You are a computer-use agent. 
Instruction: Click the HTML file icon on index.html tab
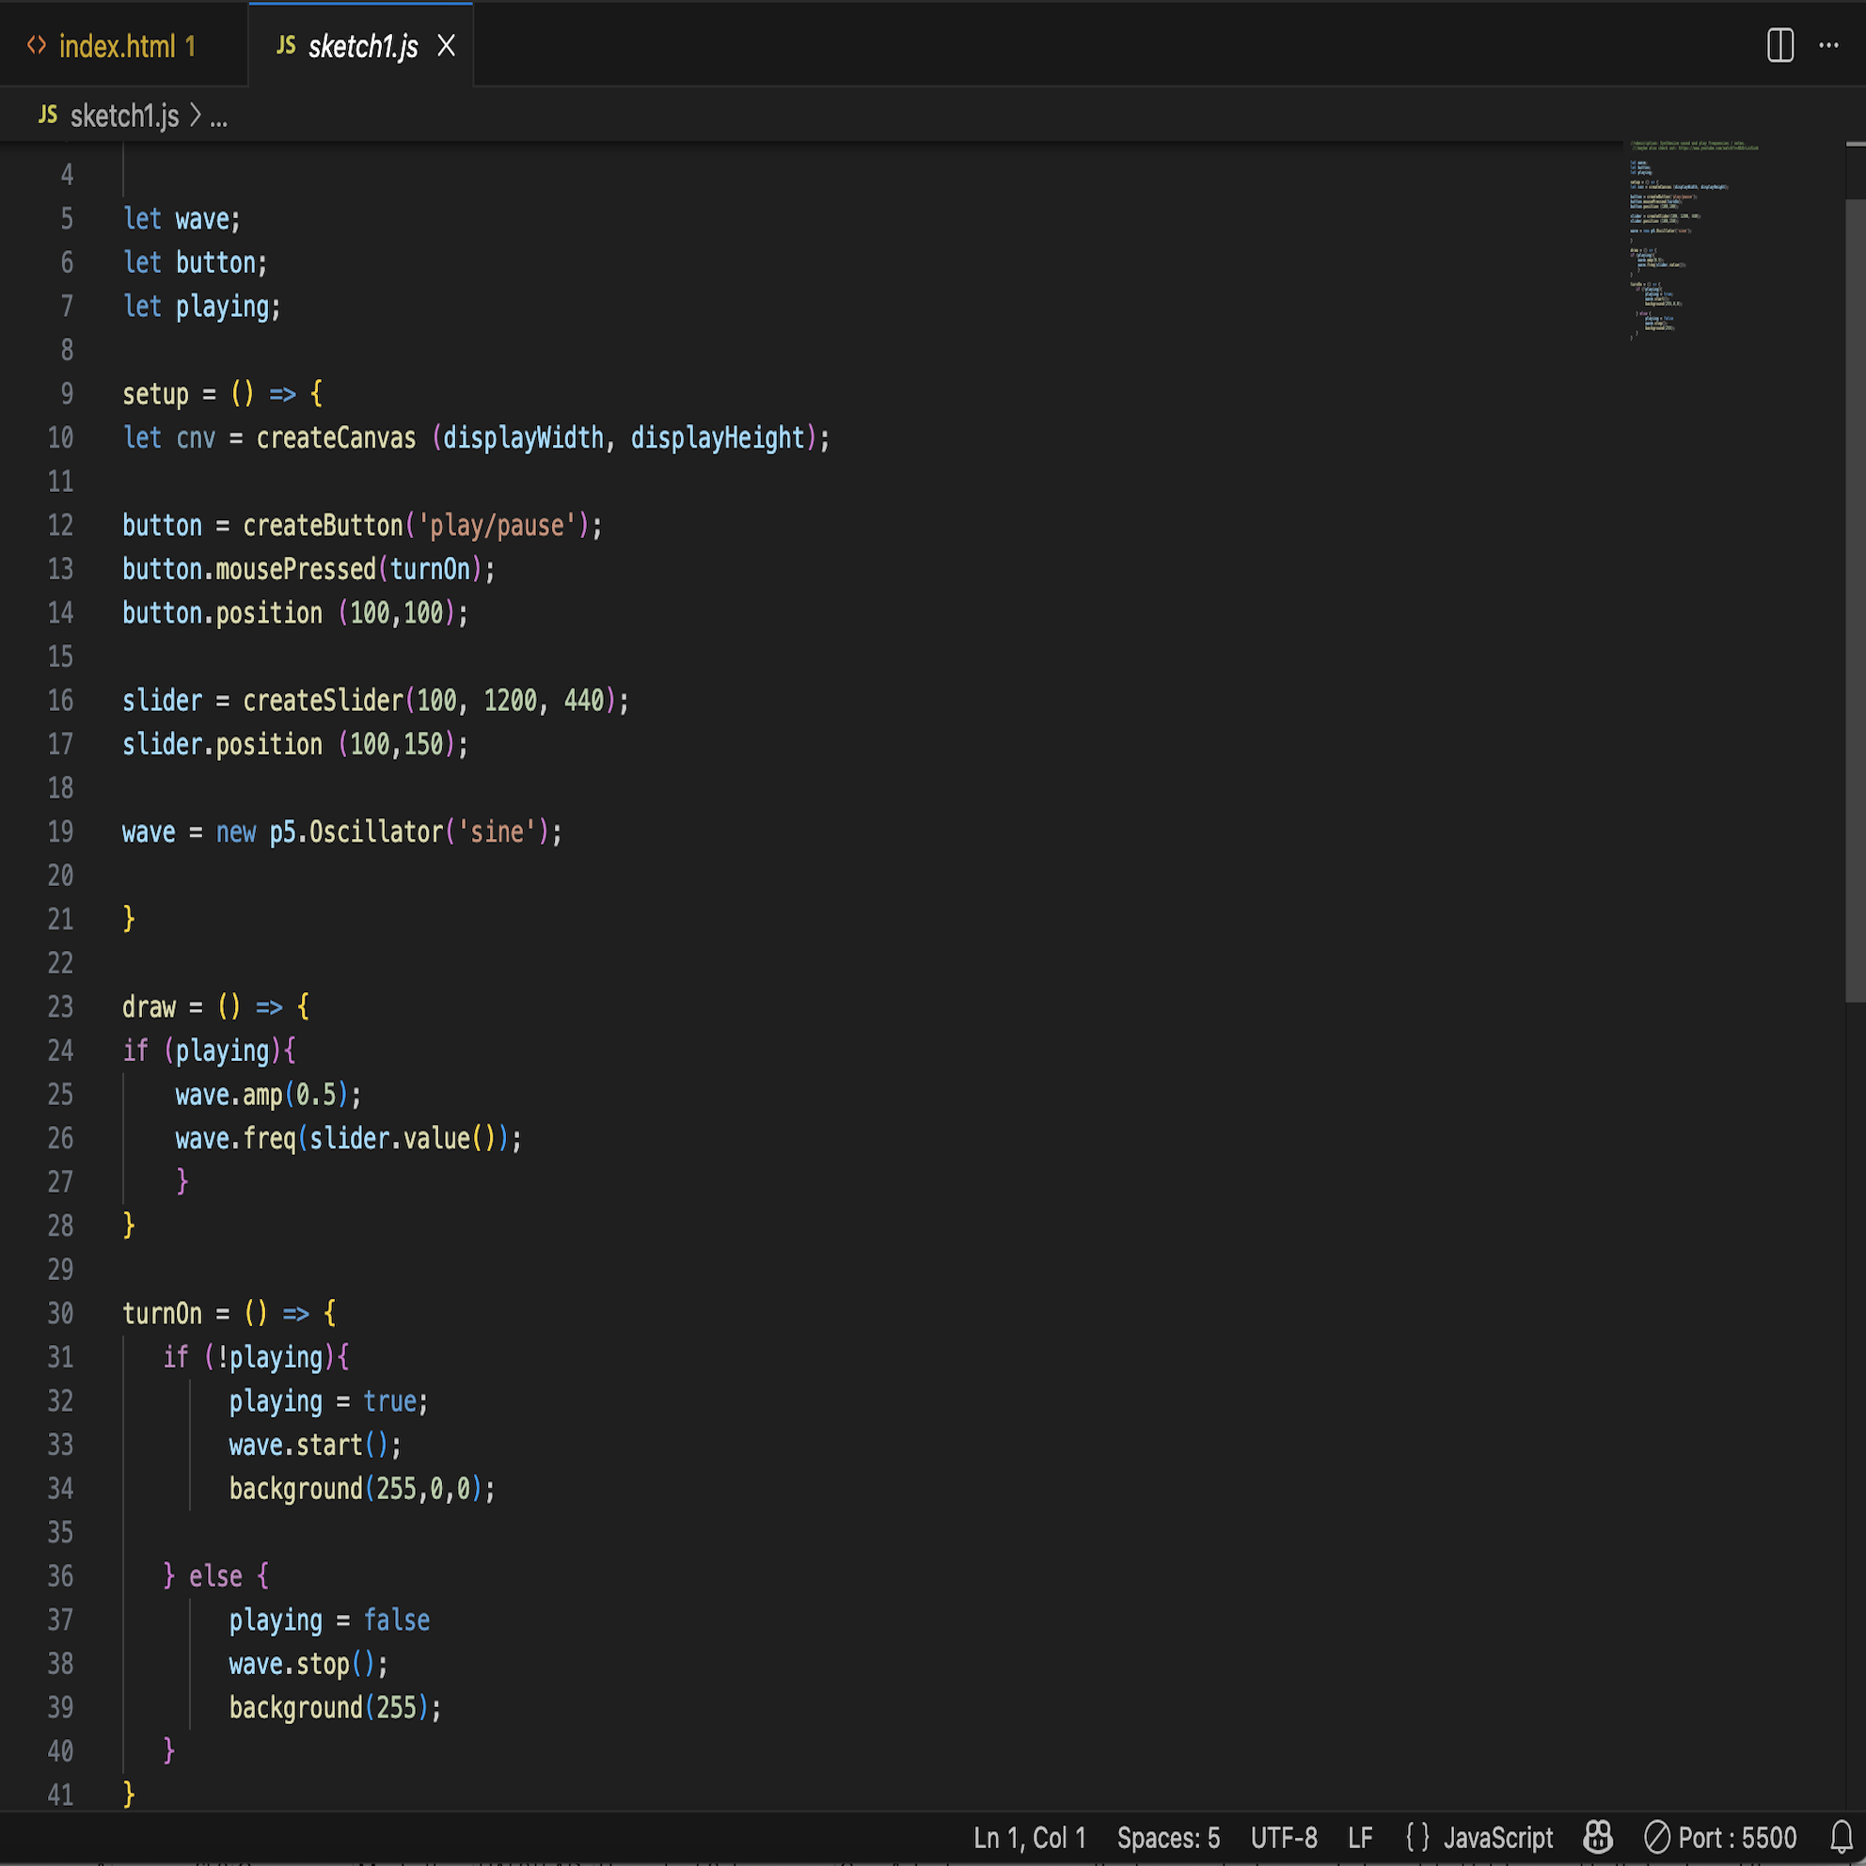coord(37,45)
